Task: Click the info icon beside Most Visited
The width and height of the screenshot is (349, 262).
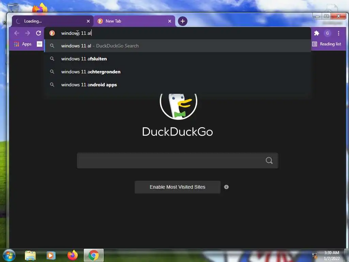Action: tap(226, 187)
